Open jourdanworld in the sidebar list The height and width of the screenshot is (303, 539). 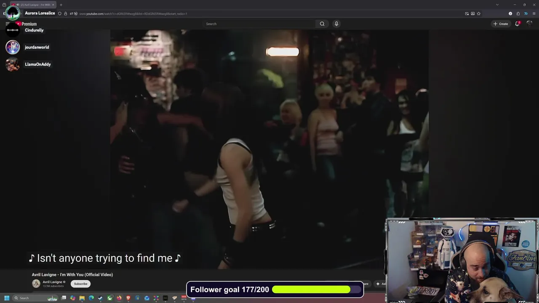tap(37, 47)
